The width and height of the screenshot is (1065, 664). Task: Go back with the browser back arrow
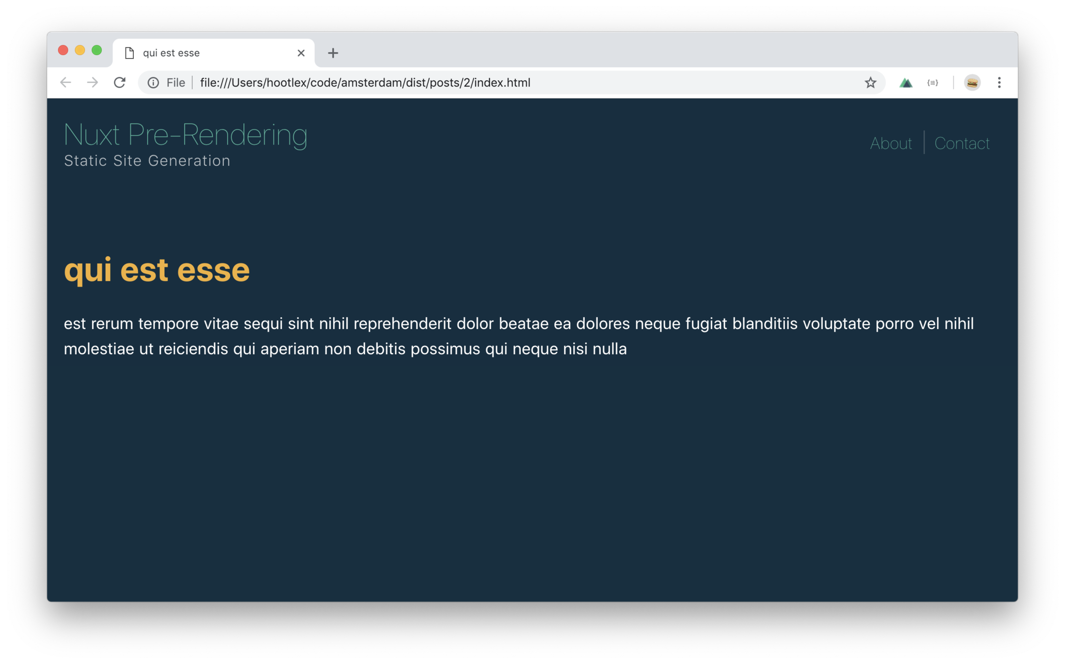point(65,83)
